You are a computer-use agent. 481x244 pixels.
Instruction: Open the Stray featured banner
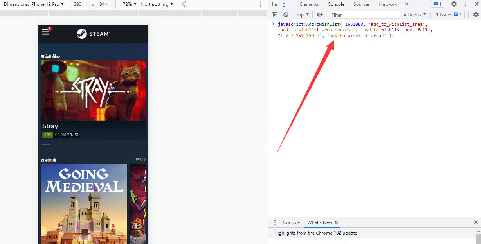93,90
